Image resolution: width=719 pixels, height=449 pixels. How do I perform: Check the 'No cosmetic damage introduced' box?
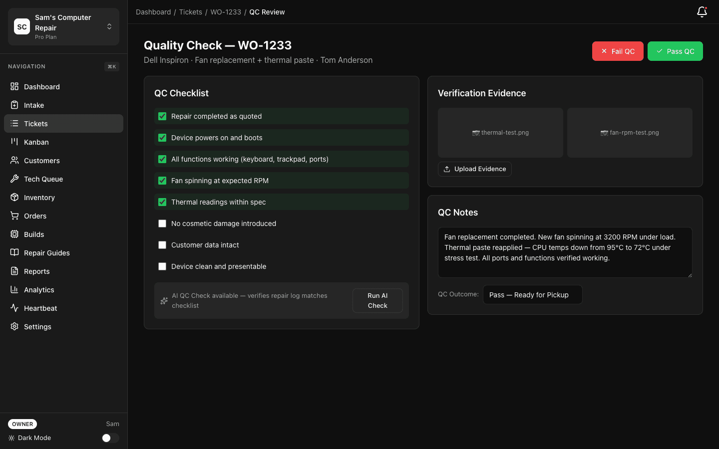click(162, 224)
